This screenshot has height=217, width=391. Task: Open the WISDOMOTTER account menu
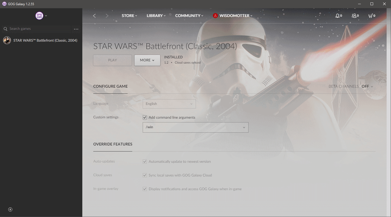click(x=236, y=16)
